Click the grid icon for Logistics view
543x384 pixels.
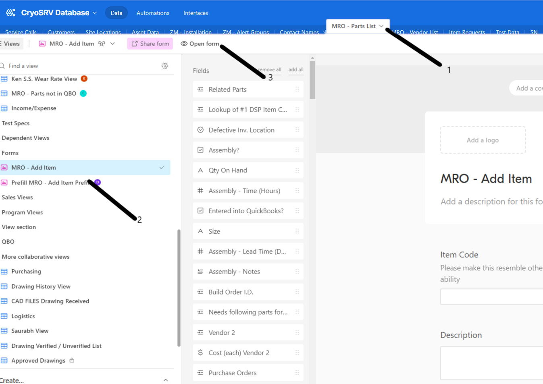click(x=4, y=316)
